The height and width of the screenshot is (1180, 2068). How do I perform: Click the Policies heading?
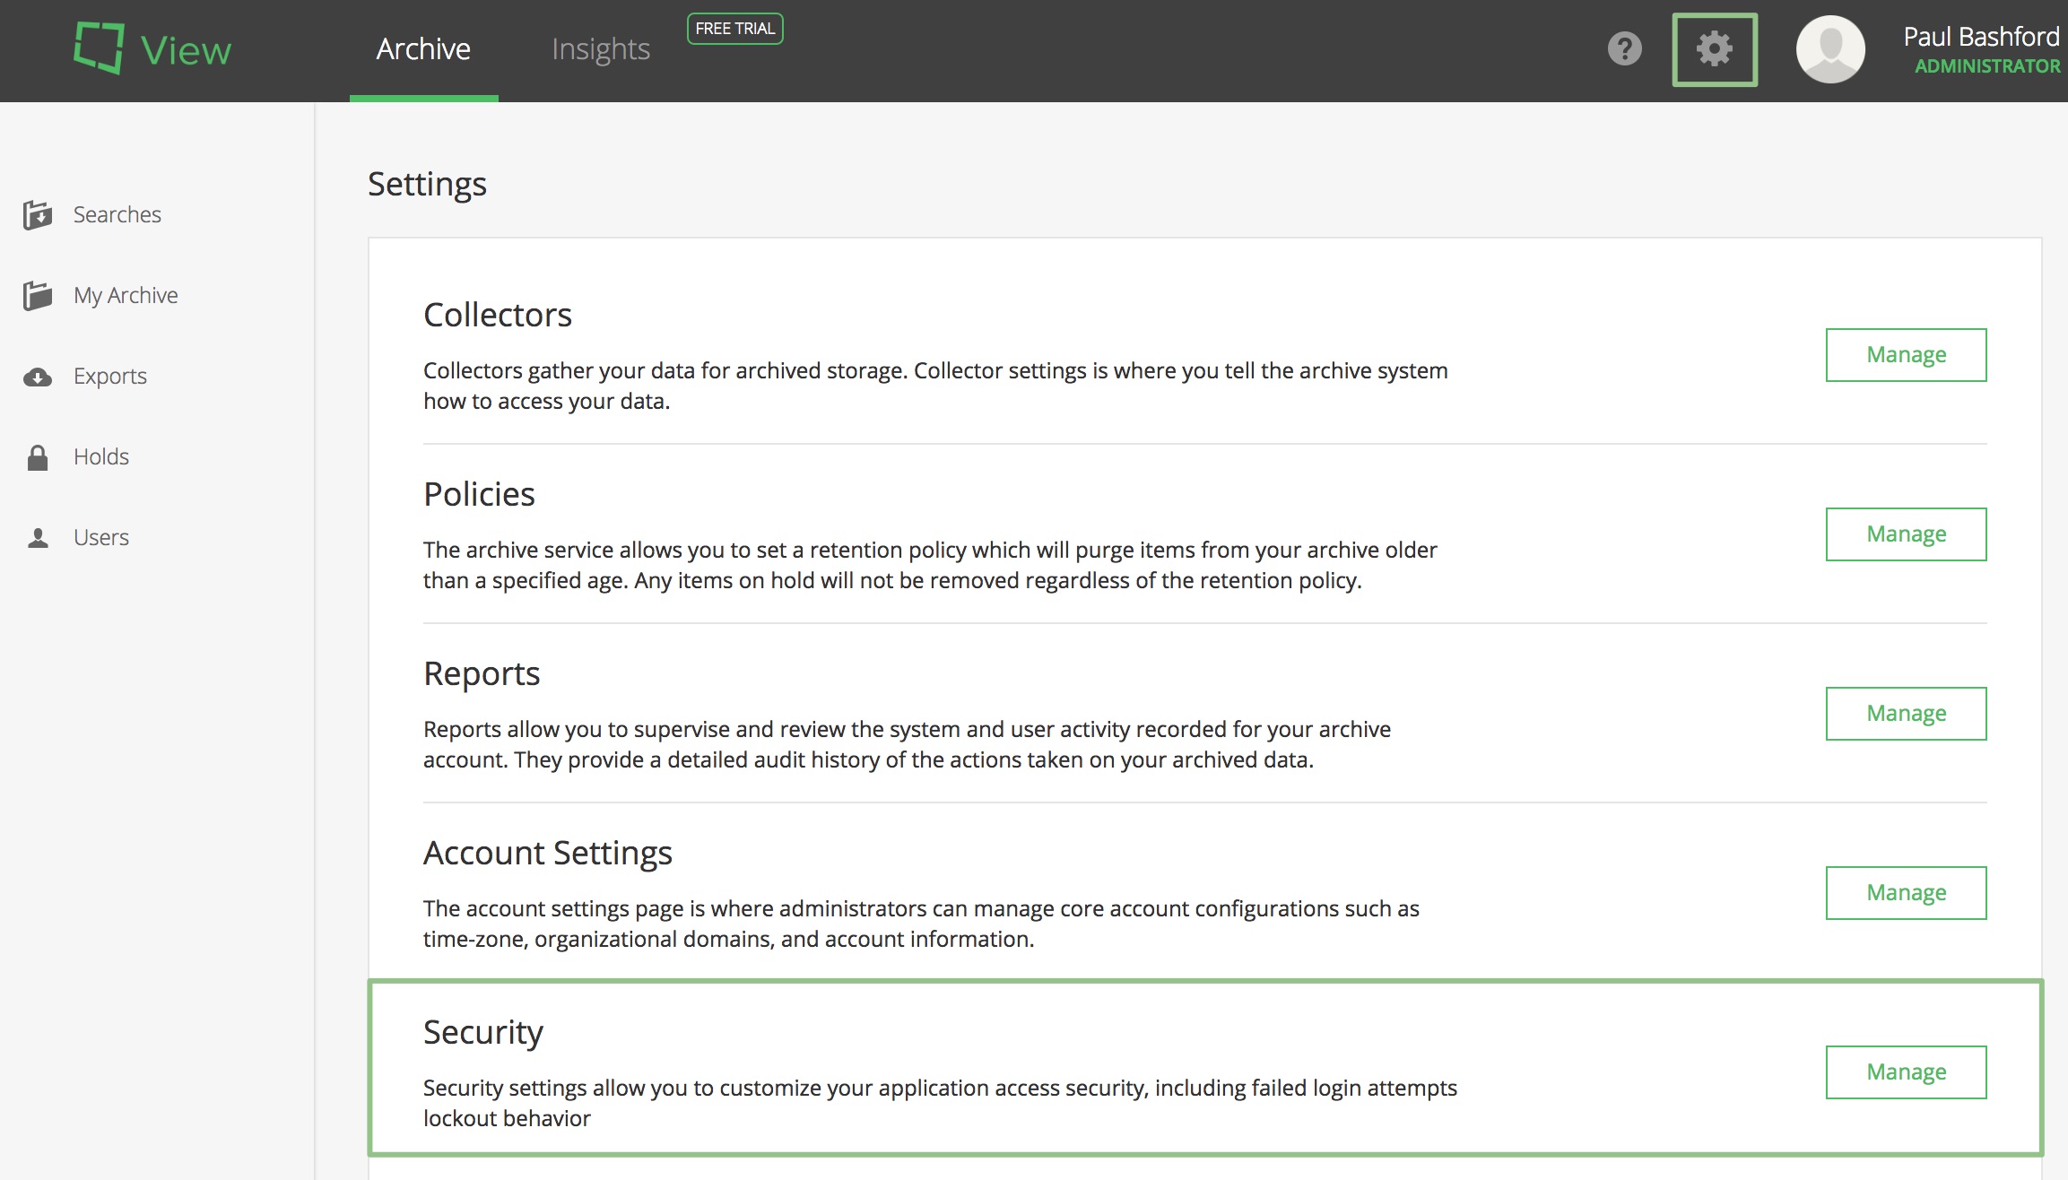[x=479, y=494]
